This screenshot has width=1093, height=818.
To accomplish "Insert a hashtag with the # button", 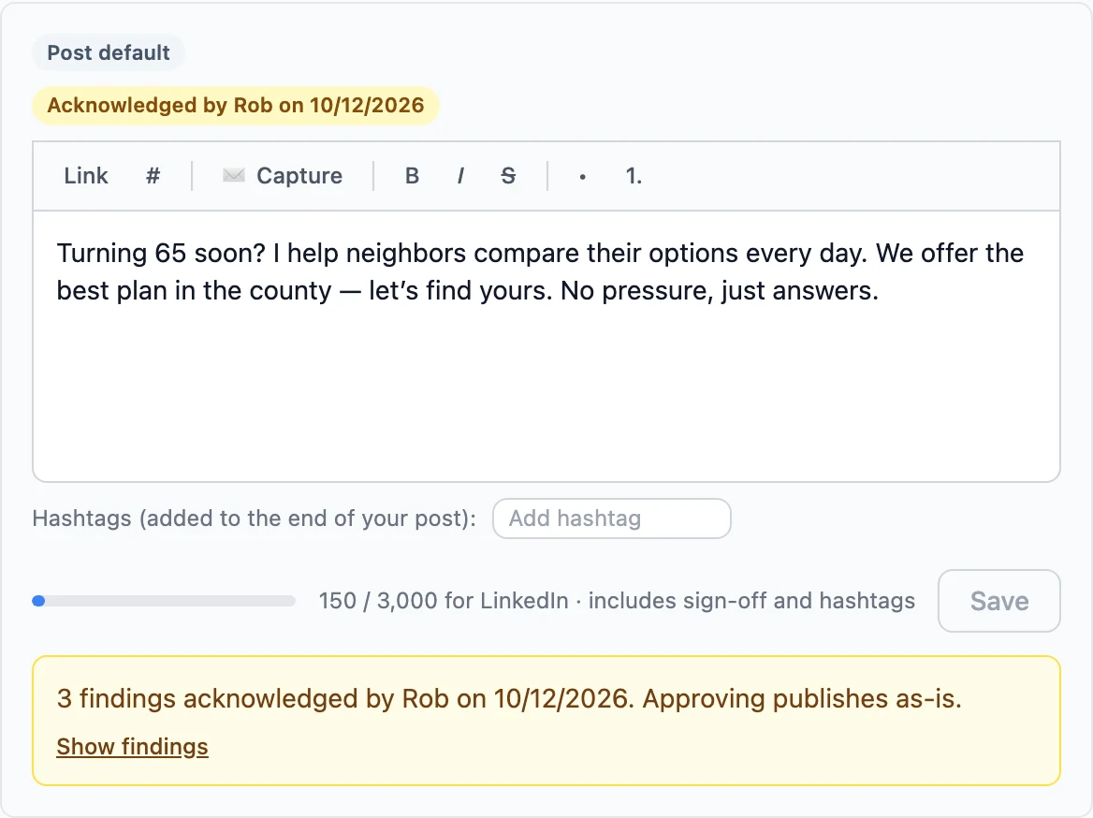I will coord(153,176).
